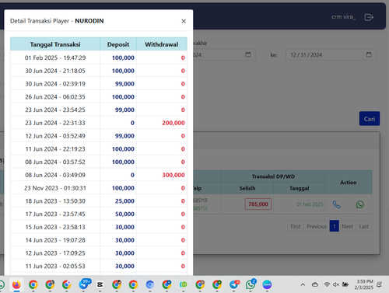
Task: Click the 785,000 Selisih badge
Action: 258,204
